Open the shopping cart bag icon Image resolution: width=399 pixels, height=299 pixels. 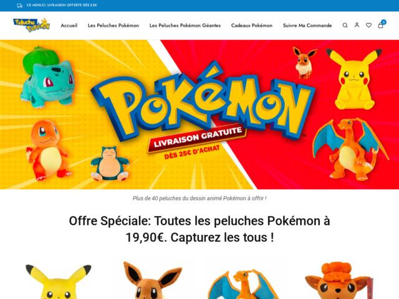[380, 25]
